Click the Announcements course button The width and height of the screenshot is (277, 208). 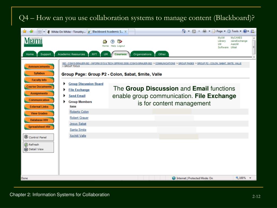(39, 67)
